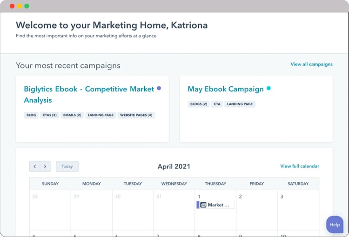
Task: Click Welcome to your Marketing Home heading
Action: click(x=112, y=26)
